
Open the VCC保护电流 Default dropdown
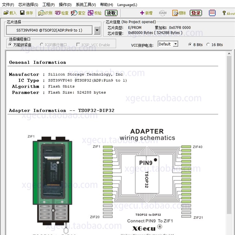pyautogui.click(x=168, y=44)
